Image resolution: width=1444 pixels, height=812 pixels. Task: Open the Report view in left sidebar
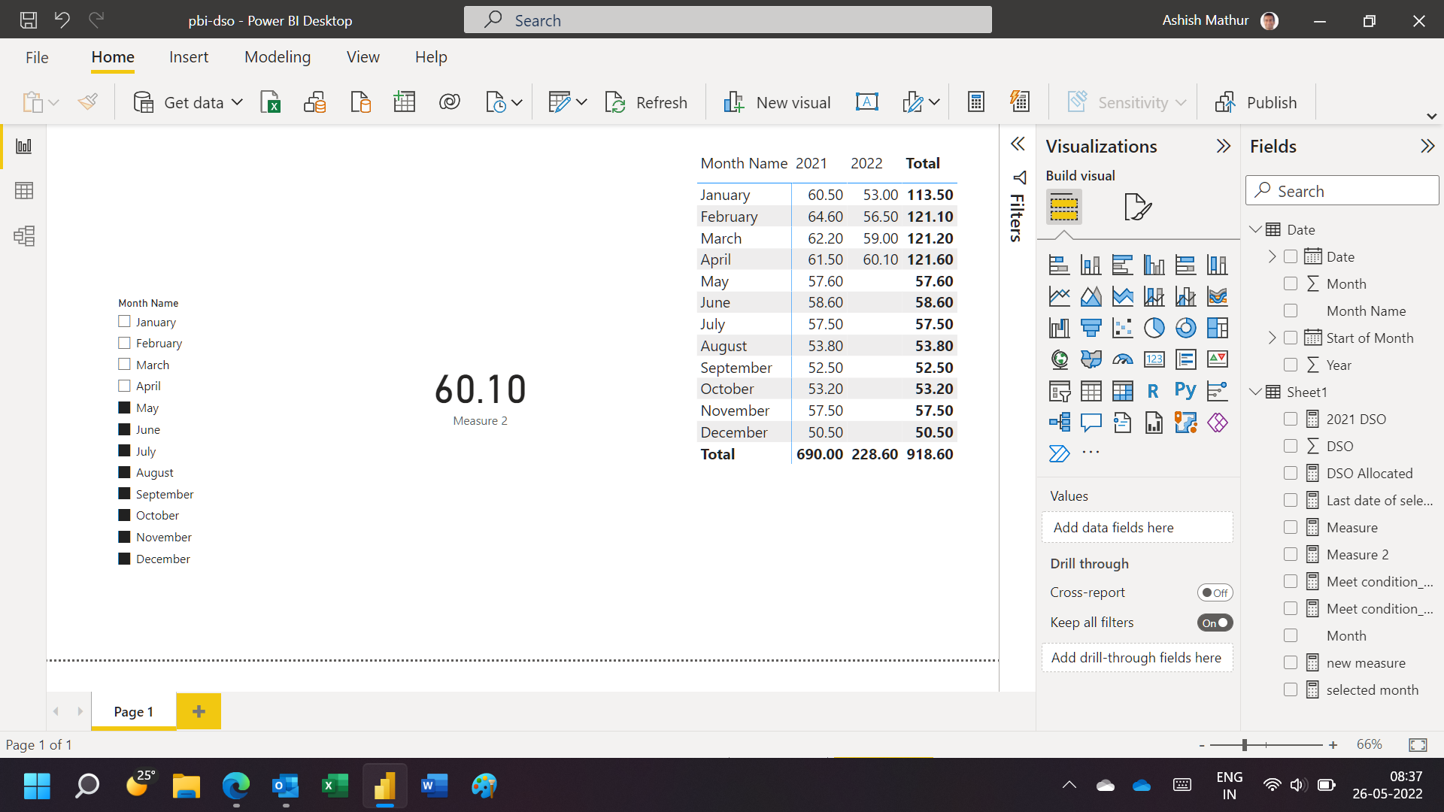pos(24,146)
